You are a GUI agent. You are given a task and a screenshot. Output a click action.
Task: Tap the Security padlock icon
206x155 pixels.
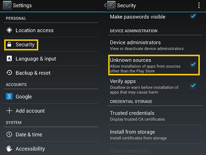coord(9,44)
